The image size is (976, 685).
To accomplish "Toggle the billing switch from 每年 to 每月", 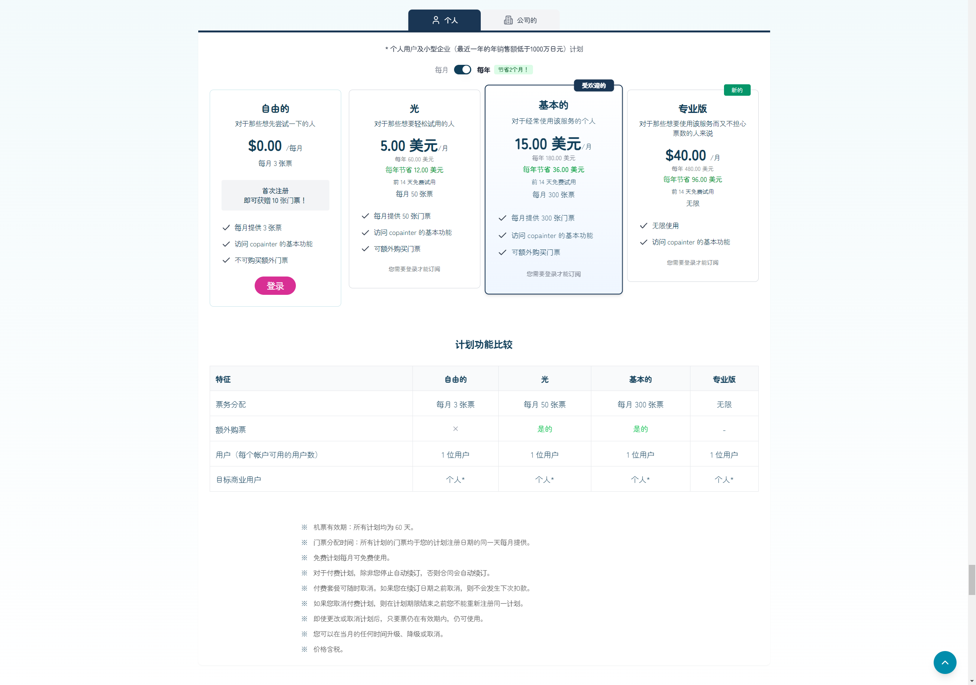I will [x=462, y=69].
